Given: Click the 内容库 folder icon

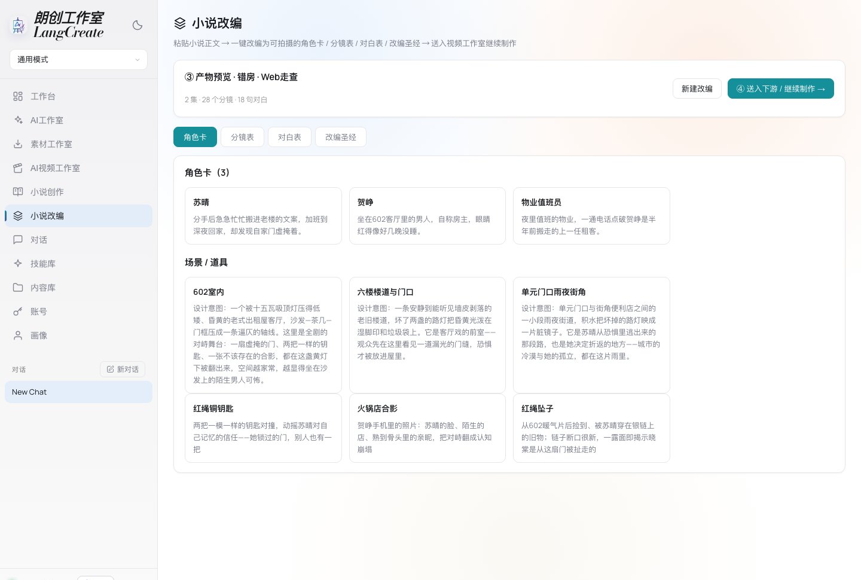Looking at the screenshot, I should click(18, 288).
